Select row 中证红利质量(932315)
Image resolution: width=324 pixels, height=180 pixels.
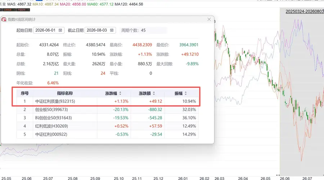[x=107, y=101]
